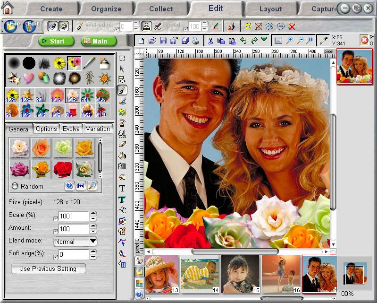Select the pink heart brush preset
This screenshot has width=377, height=303.
(x=28, y=78)
